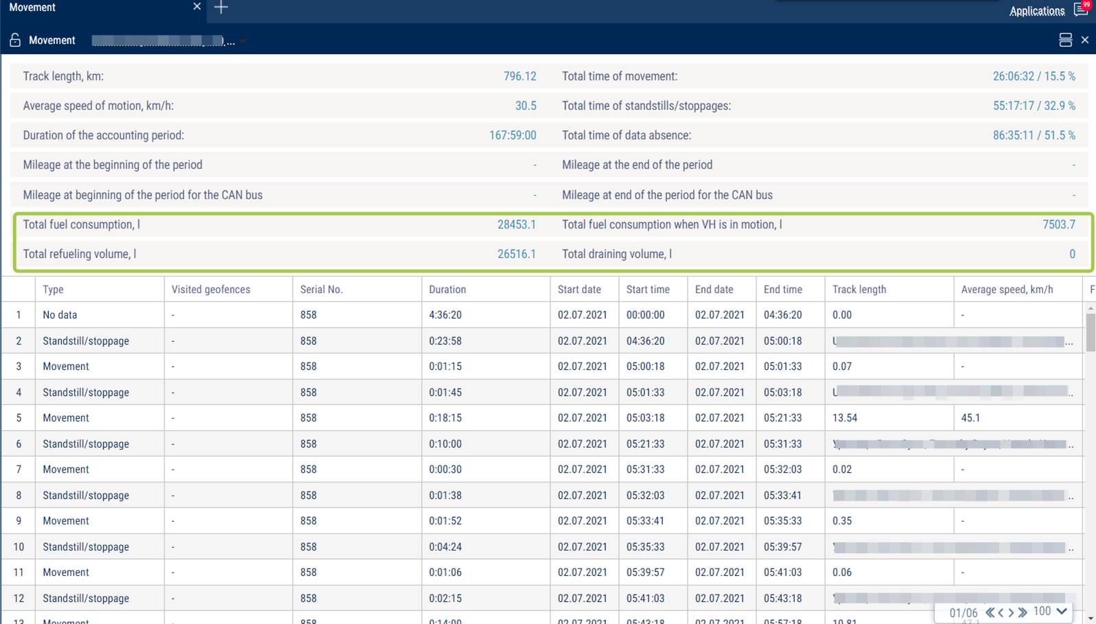The image size is (1096, 624).
Task: Switch panel layout with the split-view icon
Action: (x=1065, y=40)
